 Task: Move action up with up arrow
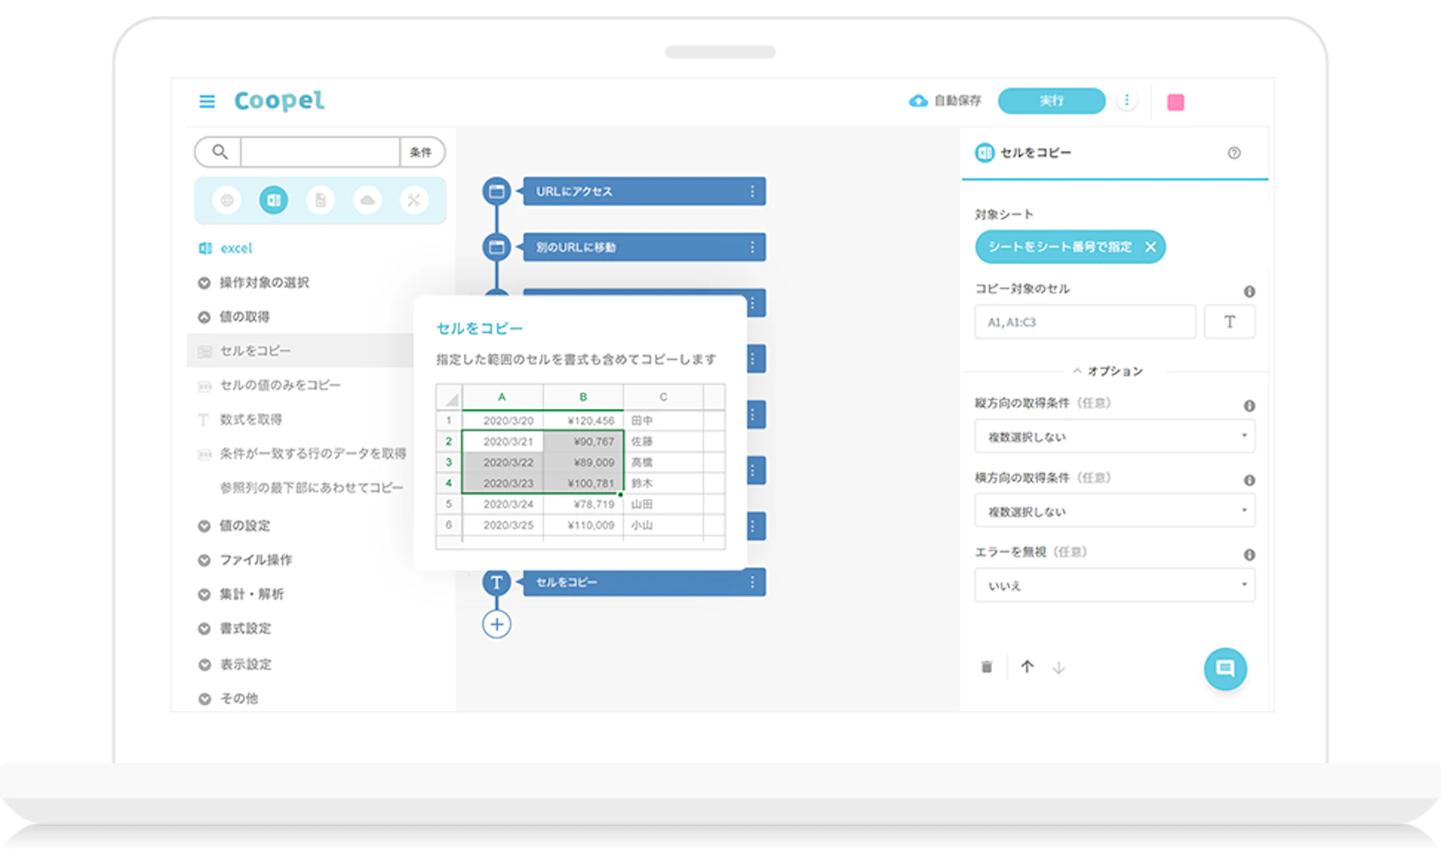pyautogui.click(x=1027, y=667)
